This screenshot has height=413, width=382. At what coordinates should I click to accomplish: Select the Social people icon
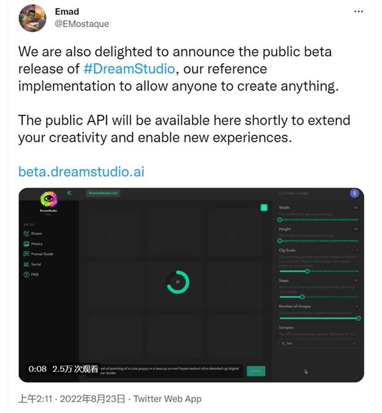coord(26,264)
